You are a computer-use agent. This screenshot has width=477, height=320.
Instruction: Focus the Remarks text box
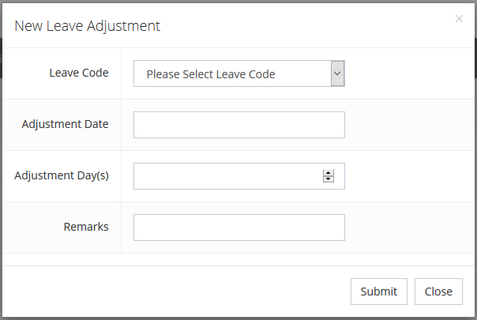pyautogui.click(x=238, y=228)
